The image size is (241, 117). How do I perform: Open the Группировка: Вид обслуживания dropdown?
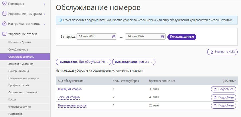click(x=84, y=62)
